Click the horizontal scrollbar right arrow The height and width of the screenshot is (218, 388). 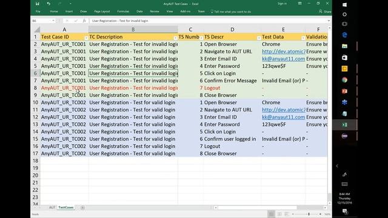pos(325,208)
